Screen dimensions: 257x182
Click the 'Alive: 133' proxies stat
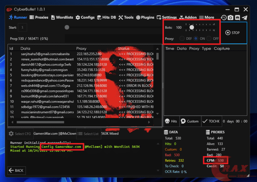point(215,144)
